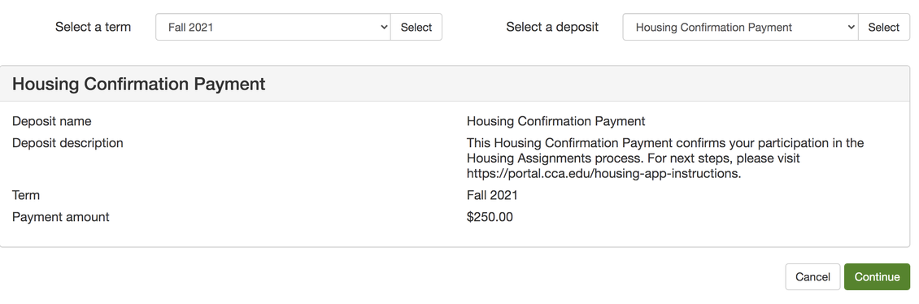The image size is (919, 304).
Task: Continue to the next payment step
Action: 877,277
